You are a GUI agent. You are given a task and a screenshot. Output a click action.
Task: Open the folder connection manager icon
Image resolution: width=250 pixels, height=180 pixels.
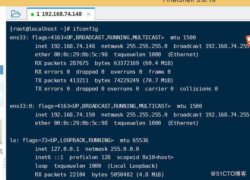tap(16, 14)
